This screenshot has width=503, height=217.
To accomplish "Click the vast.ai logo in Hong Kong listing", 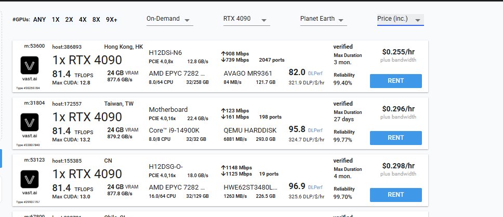I will click(x=30, y=65).
